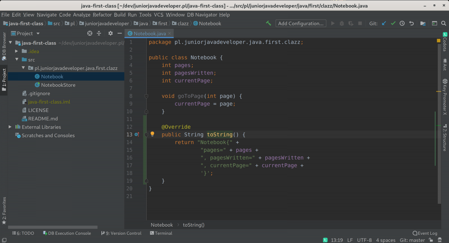The width and height of the screenshot is (449, 243).
Task: Collapse the src folder in tree
Action: 17,60
